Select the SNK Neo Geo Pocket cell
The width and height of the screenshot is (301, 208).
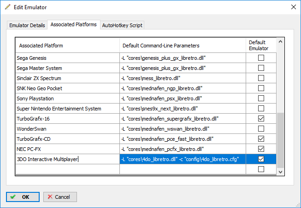point(67,88)
